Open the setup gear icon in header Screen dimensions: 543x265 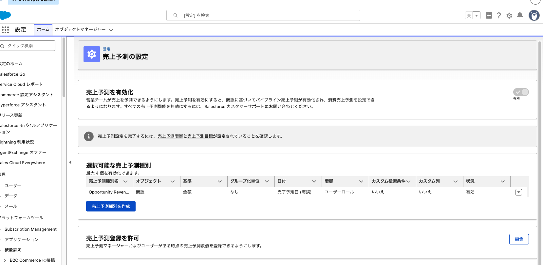coord(509,15)
